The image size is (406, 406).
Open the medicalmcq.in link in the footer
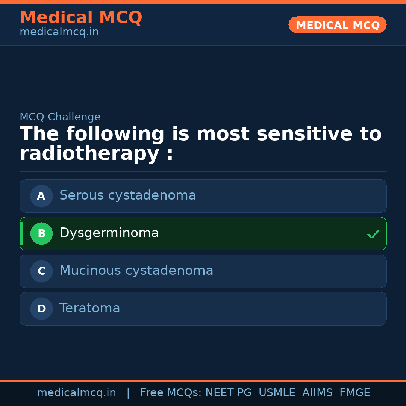tap(76, 393)
